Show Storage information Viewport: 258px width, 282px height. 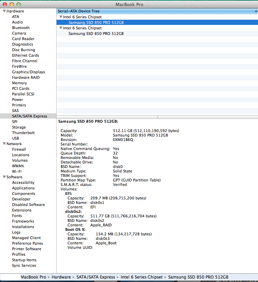click(19, 127)
